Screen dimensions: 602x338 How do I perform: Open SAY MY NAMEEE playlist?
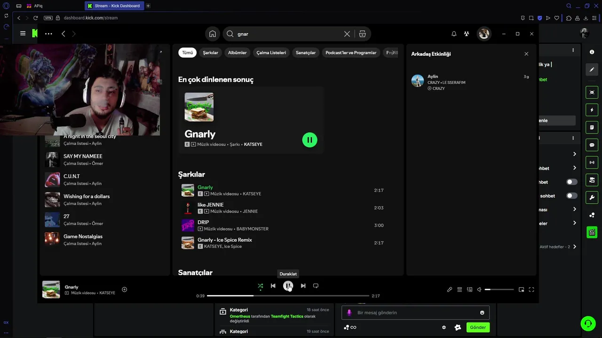[104, 160]
